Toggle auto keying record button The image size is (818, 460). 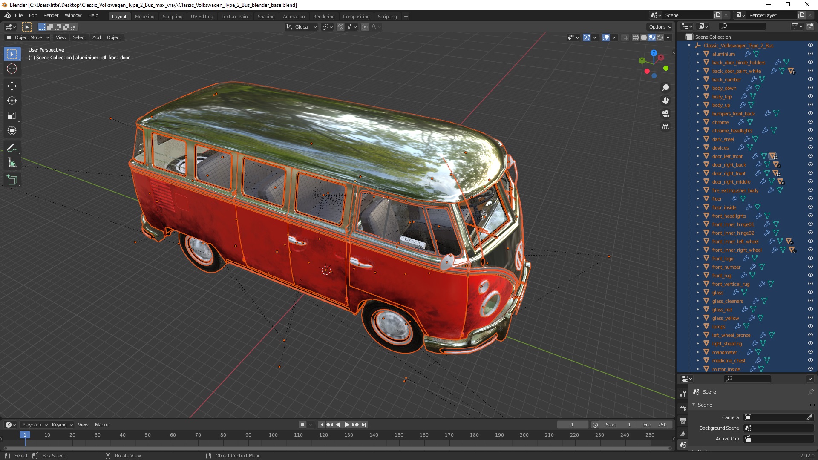302,425
